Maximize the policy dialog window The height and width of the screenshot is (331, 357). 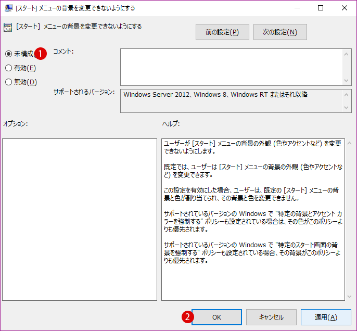pos(321,8)
